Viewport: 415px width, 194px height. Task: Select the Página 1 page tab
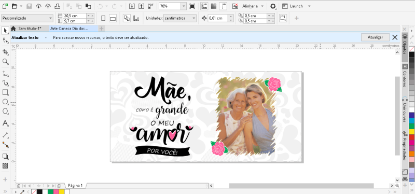[x=75, y=186]
